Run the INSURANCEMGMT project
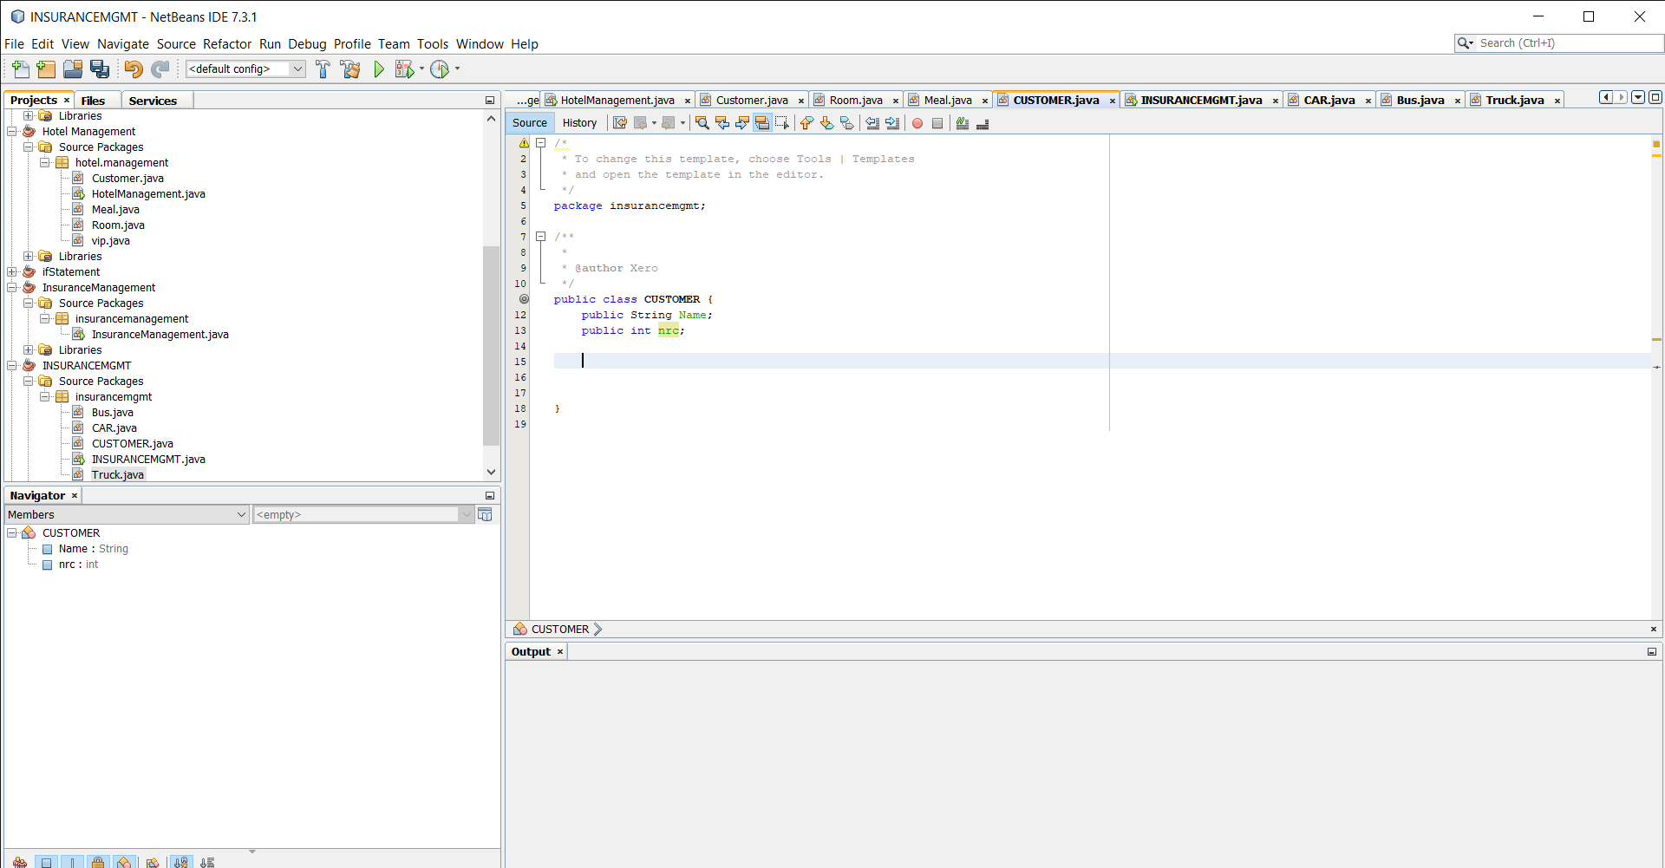Image resolution: width=1665 pixels, height=868 pixels. click(379, 69)
